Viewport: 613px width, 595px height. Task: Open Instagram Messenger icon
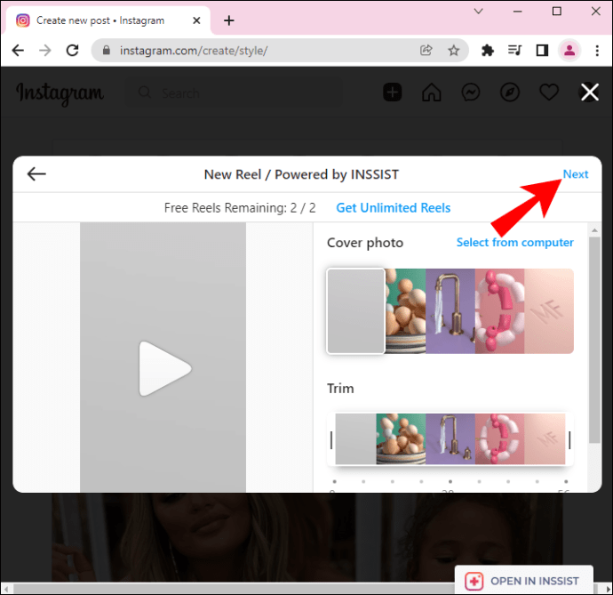[x=471, y=92]
